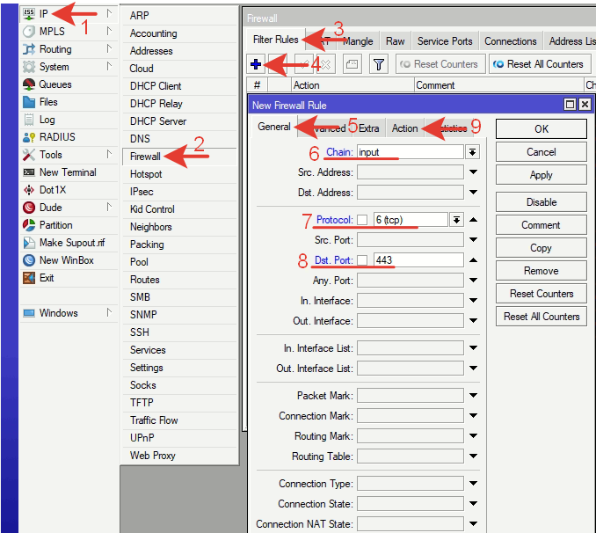Screen dimensions: 596x533
Task: Expand the Src. Address field arrow
Action: (x=473, y=172)
